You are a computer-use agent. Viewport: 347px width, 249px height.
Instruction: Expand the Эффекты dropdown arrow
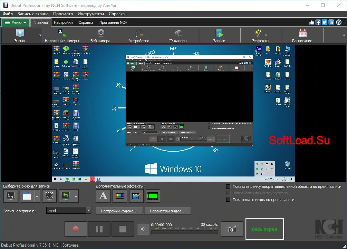tap(266, 35)
